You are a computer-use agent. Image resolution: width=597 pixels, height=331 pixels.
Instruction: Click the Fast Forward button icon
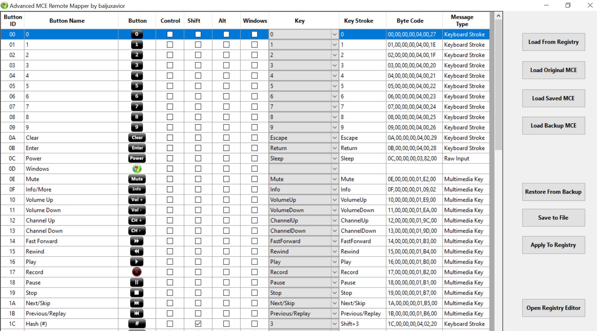pyautogui.click(x=137, y=241)
